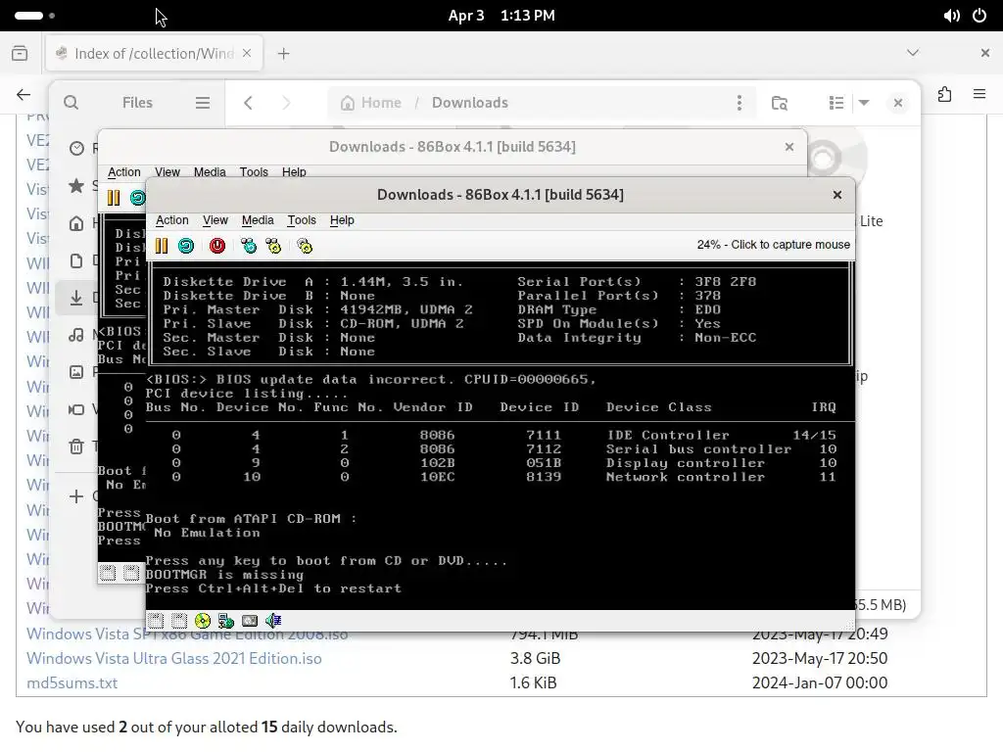This screenshot has height=752, width=1003.
Task: Open the clock calendar 'Apr 3 1:13 PM'
Action: point(501,16)
